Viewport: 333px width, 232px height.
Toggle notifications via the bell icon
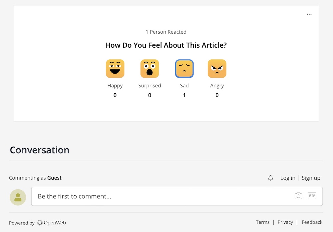click(x=270, y=178)
